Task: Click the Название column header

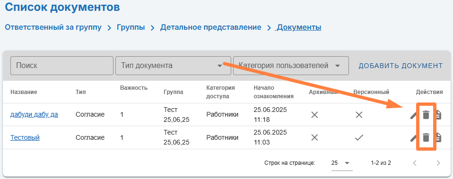Action: (x=24, y=92)
